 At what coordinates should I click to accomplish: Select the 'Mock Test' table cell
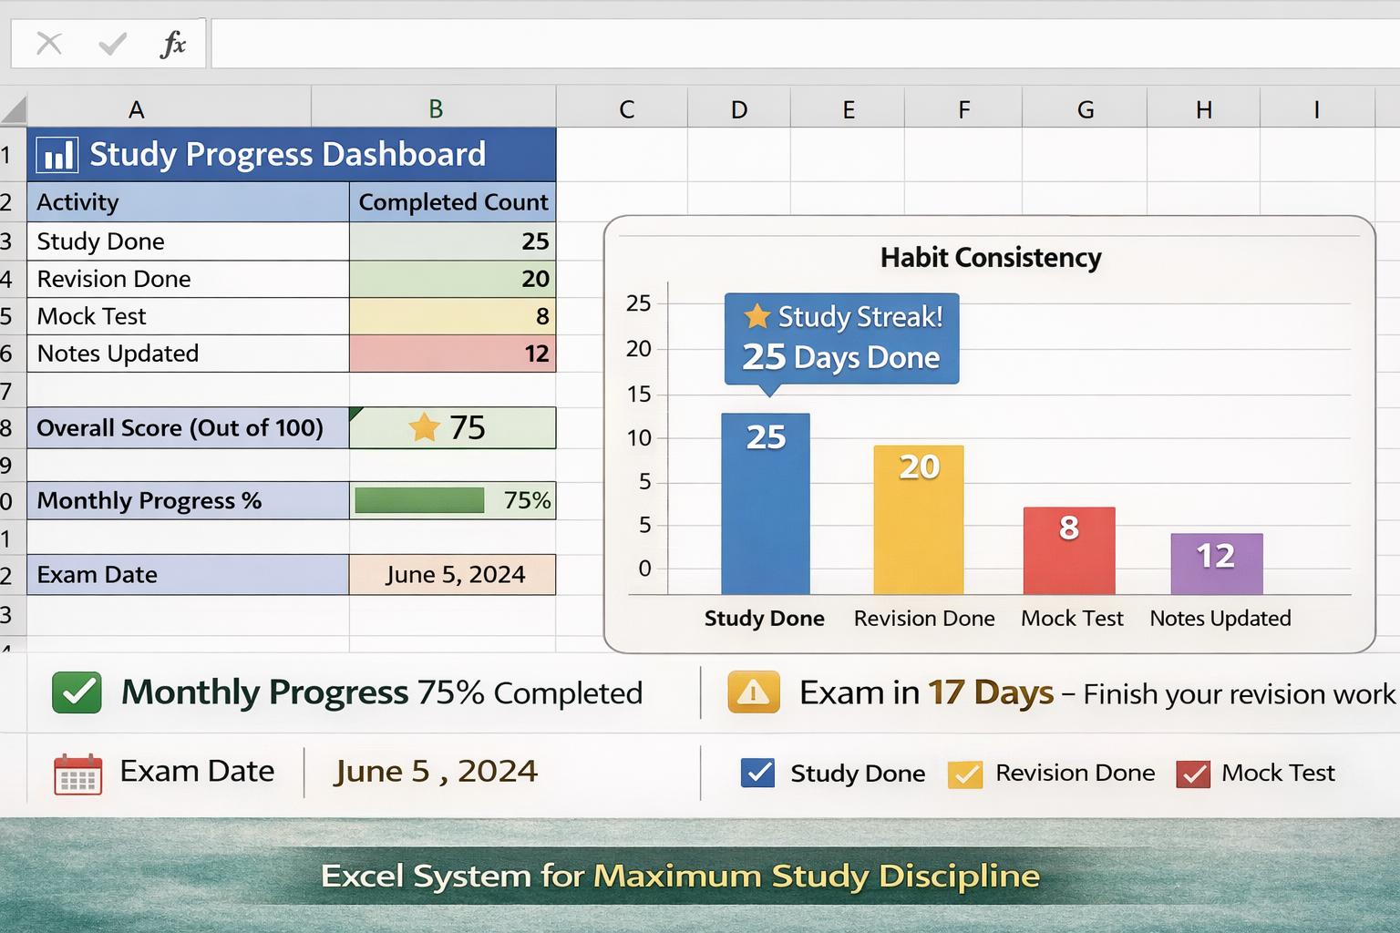point(188,316)
